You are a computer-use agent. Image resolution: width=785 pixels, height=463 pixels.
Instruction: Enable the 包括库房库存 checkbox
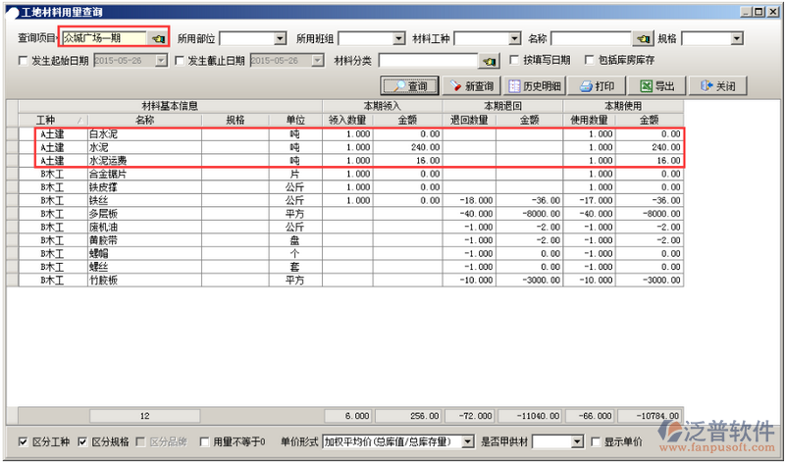tap(589, 61)
